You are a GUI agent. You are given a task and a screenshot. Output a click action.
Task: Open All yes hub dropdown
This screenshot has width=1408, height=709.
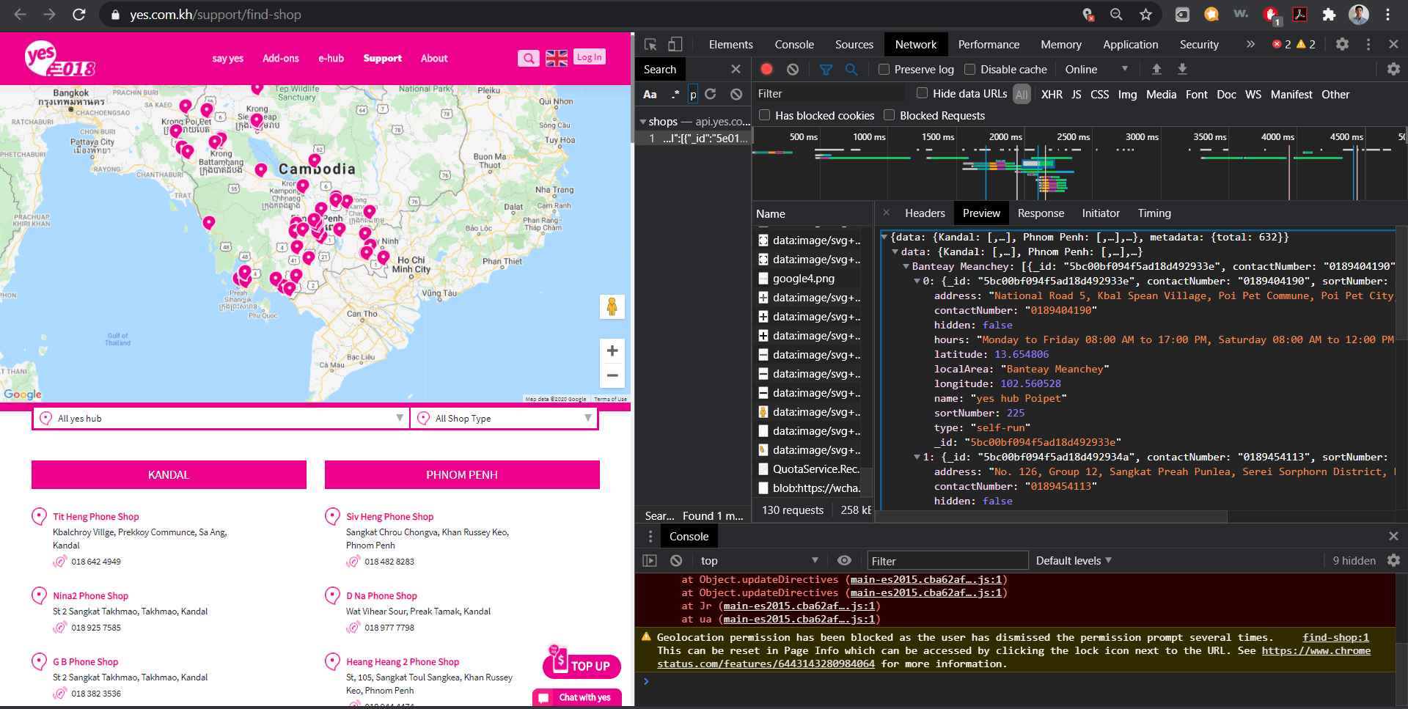point(221,418)
